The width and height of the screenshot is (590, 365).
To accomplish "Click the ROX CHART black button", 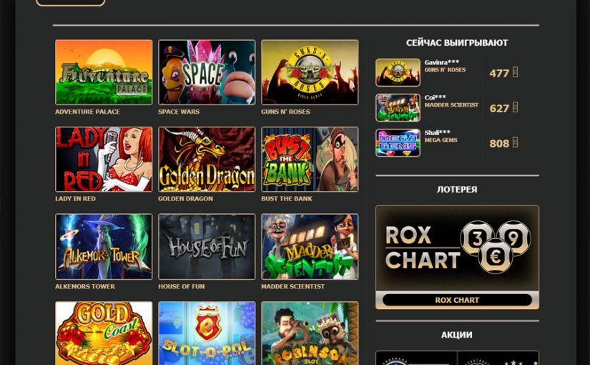I will [x=457, y=300].
